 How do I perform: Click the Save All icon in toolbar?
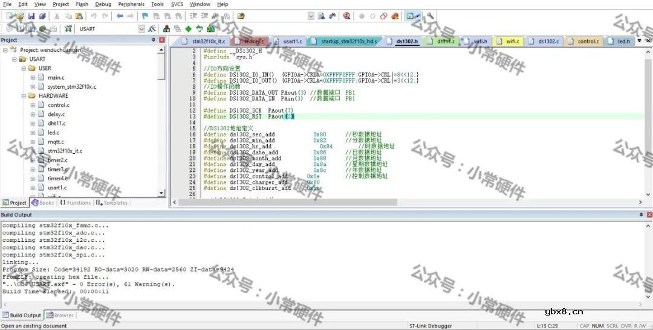[x=42, y=16]
